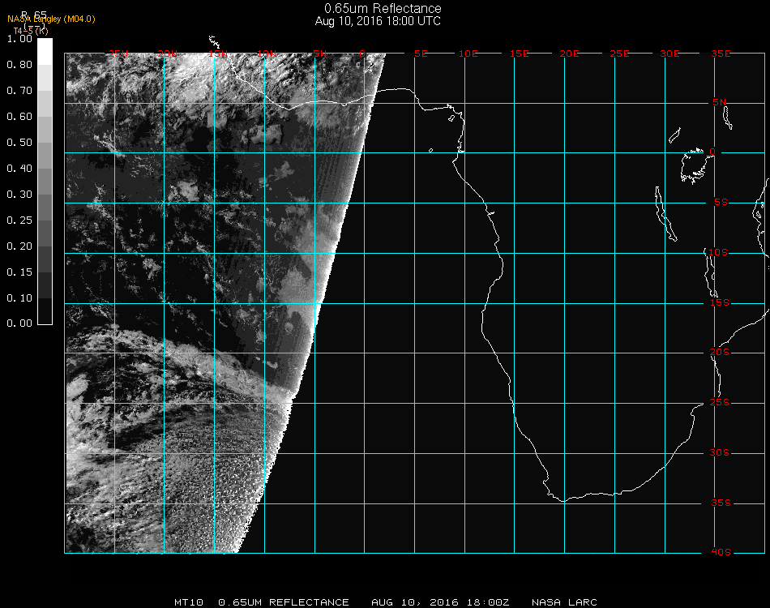770x608 pixels.
Task: Click the "MT10" footer text
Action: coord(189,602)
